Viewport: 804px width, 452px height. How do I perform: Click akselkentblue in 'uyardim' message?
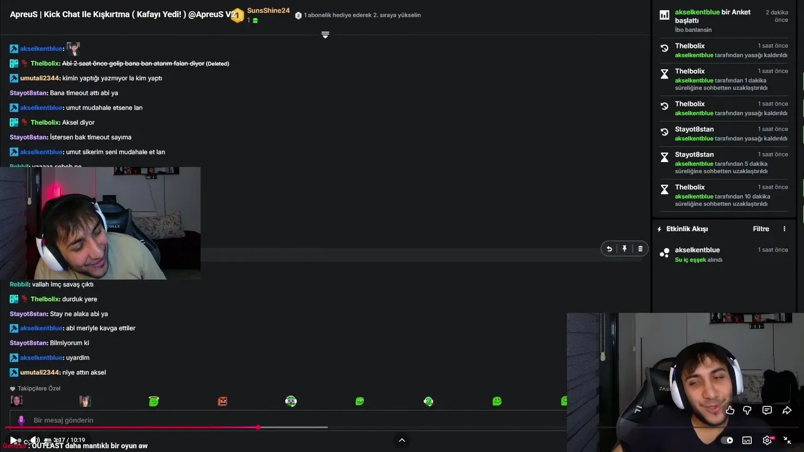click(41, 358)
